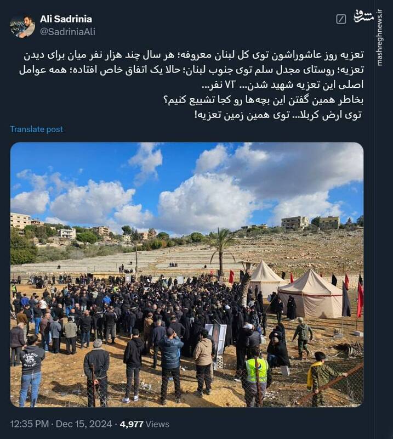Click the last tweet line mentioning کربلا
This screenshot has width=393, height=439.
[278, 115]
